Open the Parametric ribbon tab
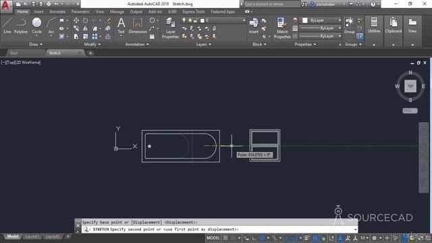Image resolution: width=432 pixels, height=243 pixels. tap(80, 11)
